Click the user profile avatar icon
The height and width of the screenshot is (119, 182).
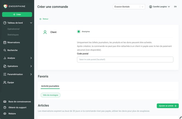click(150, 7)
